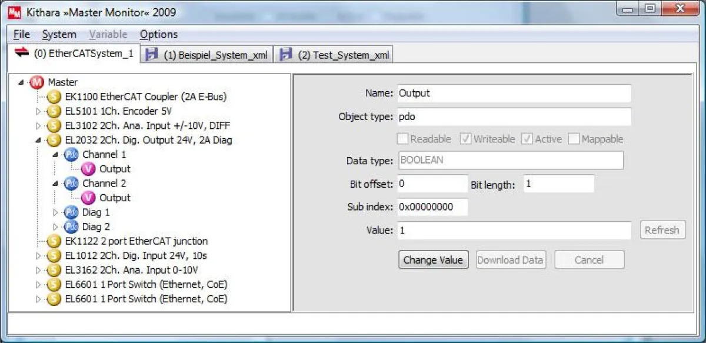This screenshot has width=706, height=343.
Task: Click the EL1012 Dig. Input slave icon
Action: tap(54, 256)
